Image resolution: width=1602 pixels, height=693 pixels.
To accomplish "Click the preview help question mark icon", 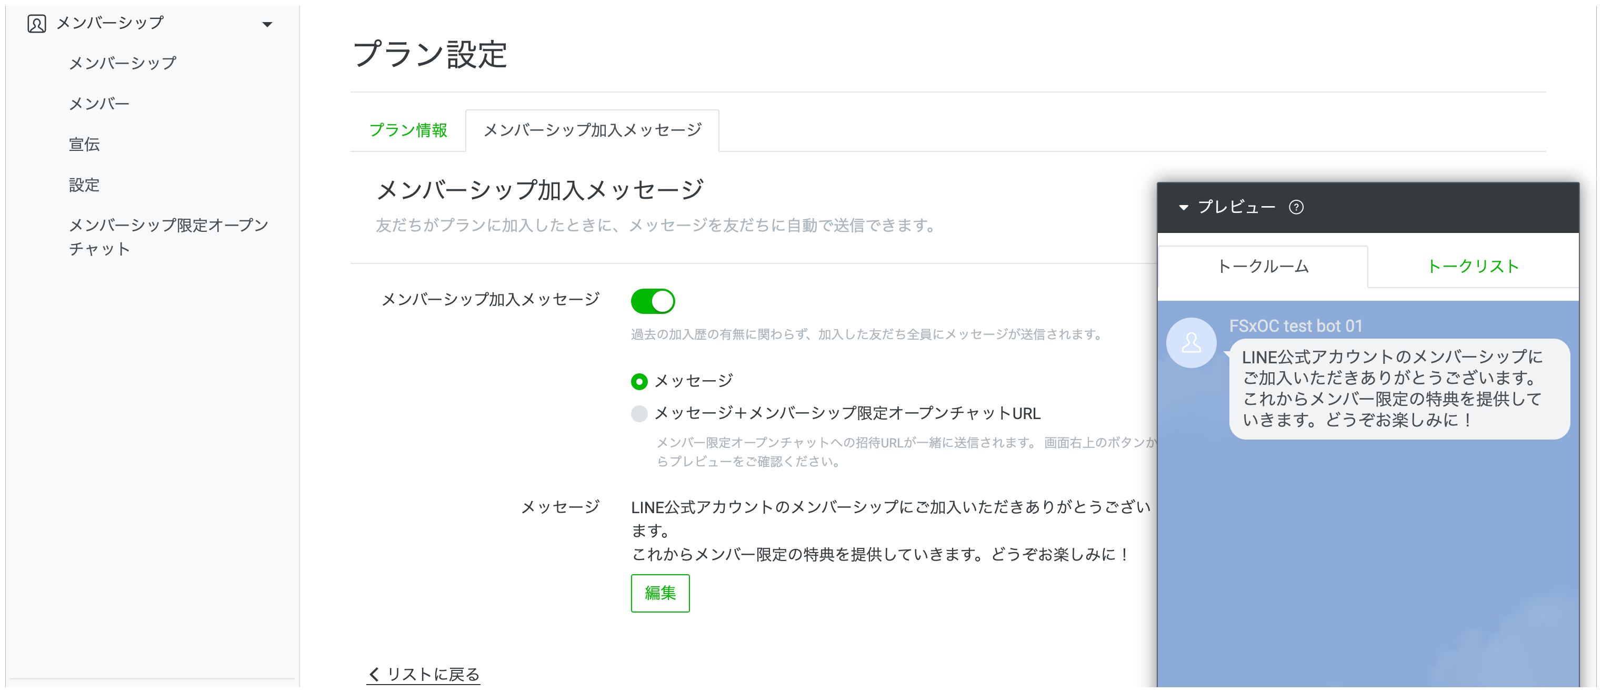I will coord(1296,207).
